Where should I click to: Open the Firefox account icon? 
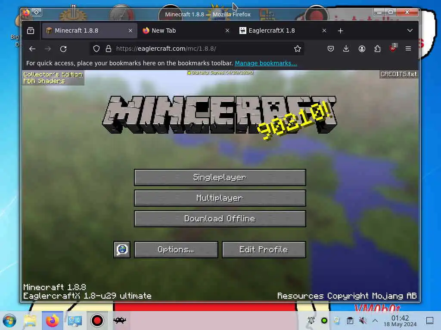click(362, 49)
